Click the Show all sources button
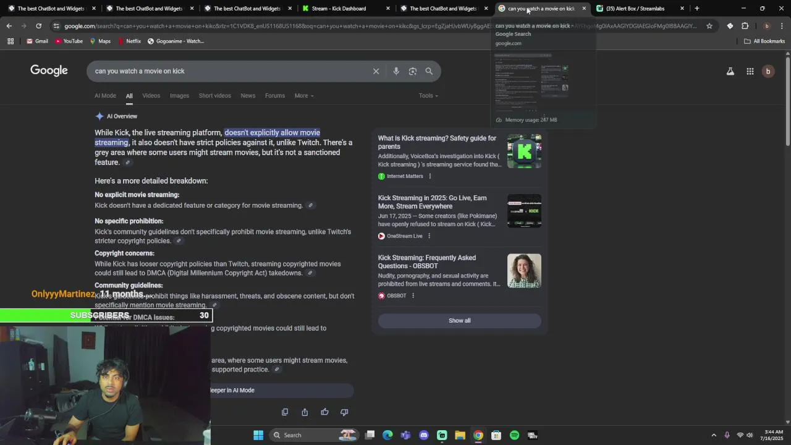The width and height of the screenshot is (791, 445). (x=460, y=321)
